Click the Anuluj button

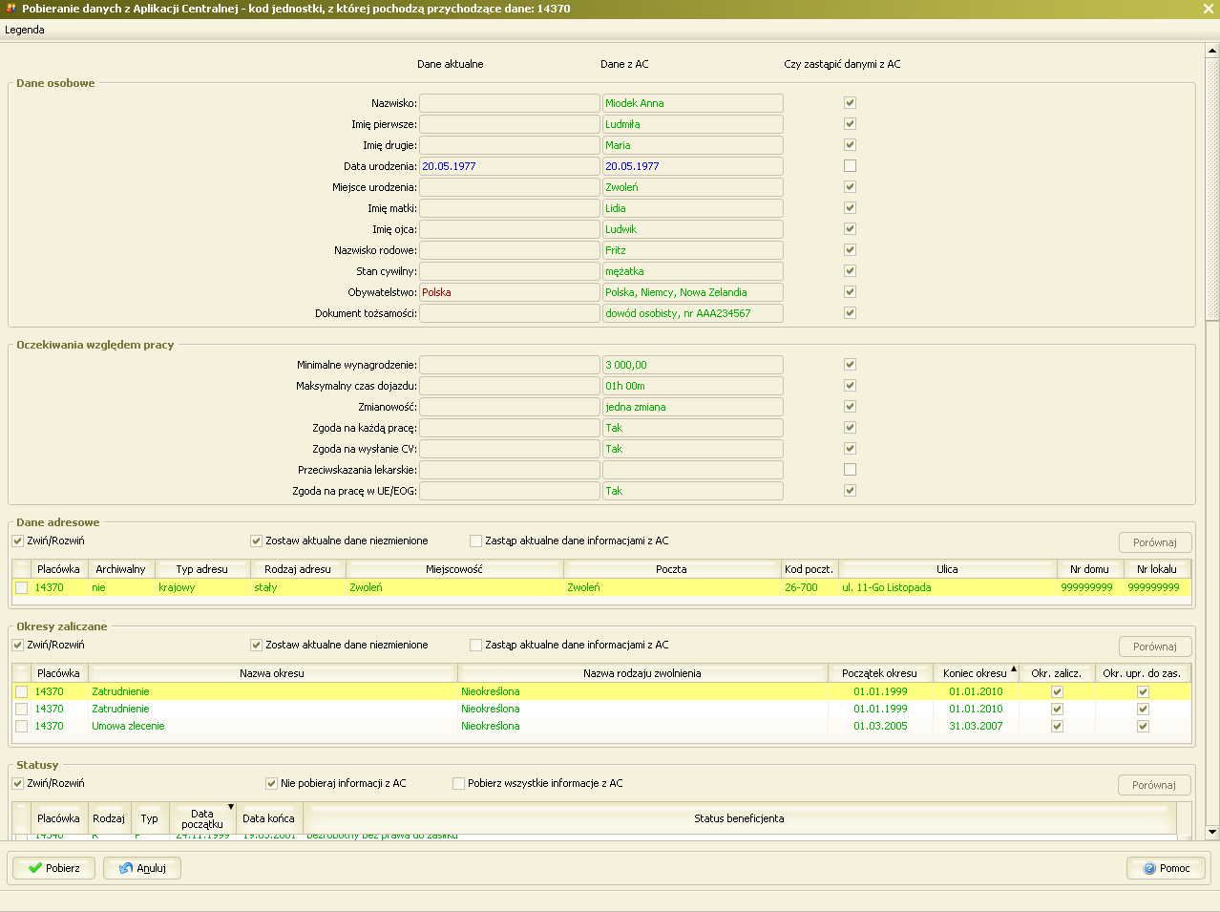click(142, 868)
